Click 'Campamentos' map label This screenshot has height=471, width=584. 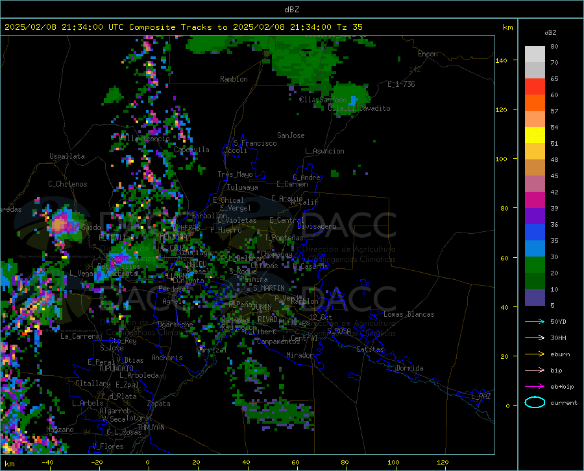(x=278, y=341)
